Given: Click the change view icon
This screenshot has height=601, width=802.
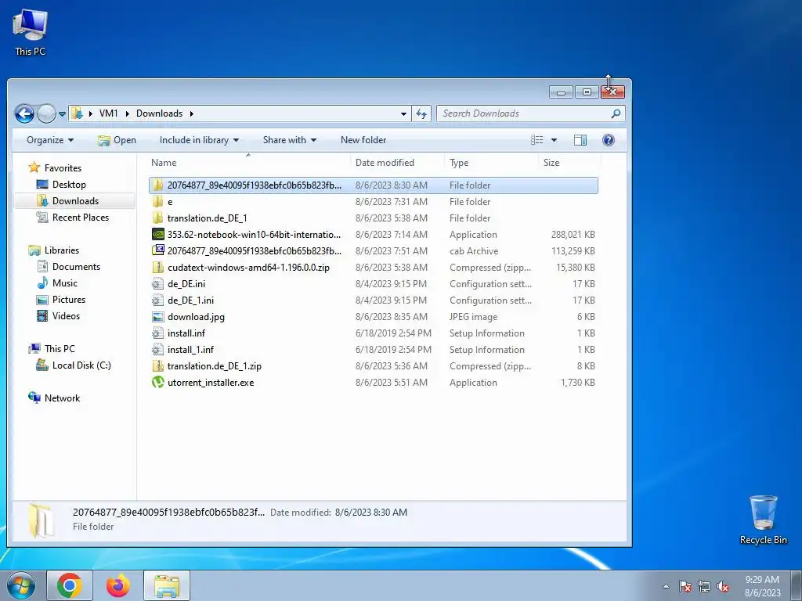Looking at the screenshot, I should pyautogui.click(x=536, y=140).
